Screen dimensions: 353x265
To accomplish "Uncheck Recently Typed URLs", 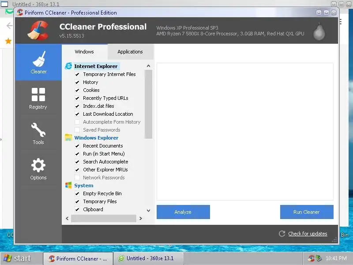I will pos(77,98).
